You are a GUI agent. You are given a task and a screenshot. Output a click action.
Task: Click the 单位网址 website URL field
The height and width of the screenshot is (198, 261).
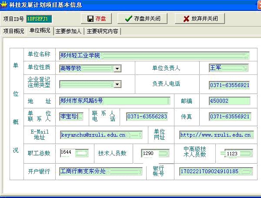(215, 135)
